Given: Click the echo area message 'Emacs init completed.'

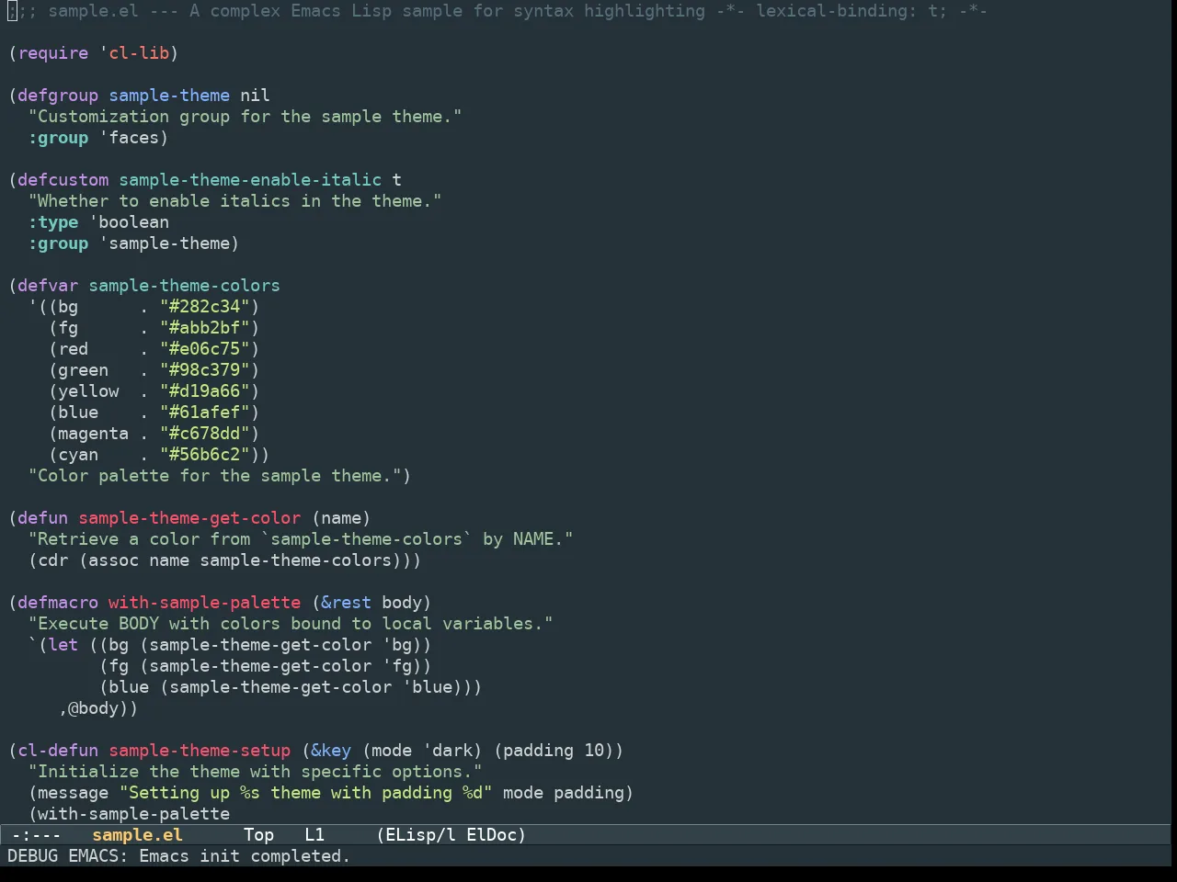Looking at the screenshot, I should point(245,856).
